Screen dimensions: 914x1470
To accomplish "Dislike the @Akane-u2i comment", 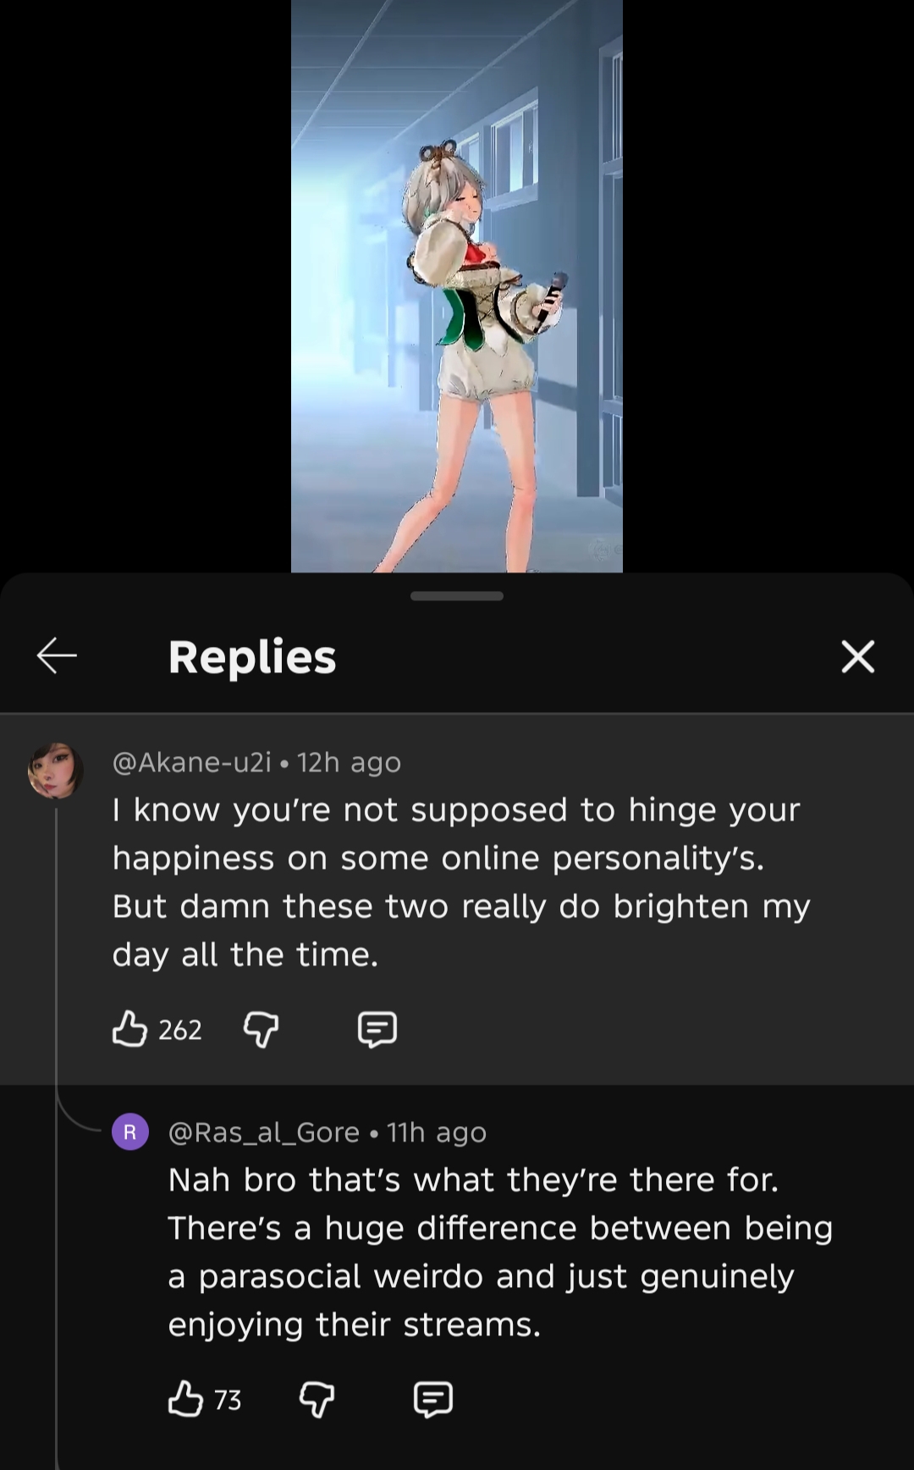I will 261,1030.
